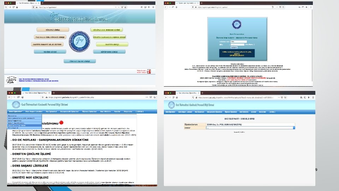339x191 pixels.
Task: Click the password (Şifre) field on login form
Action: pos(237,45)
